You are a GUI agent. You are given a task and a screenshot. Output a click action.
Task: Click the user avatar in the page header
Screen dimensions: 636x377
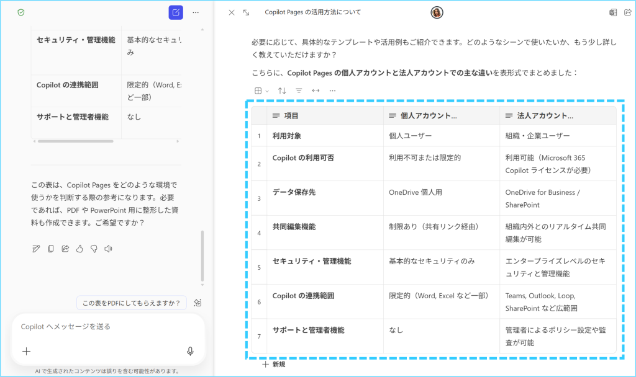pyautogui.click(x=437, y=12)
